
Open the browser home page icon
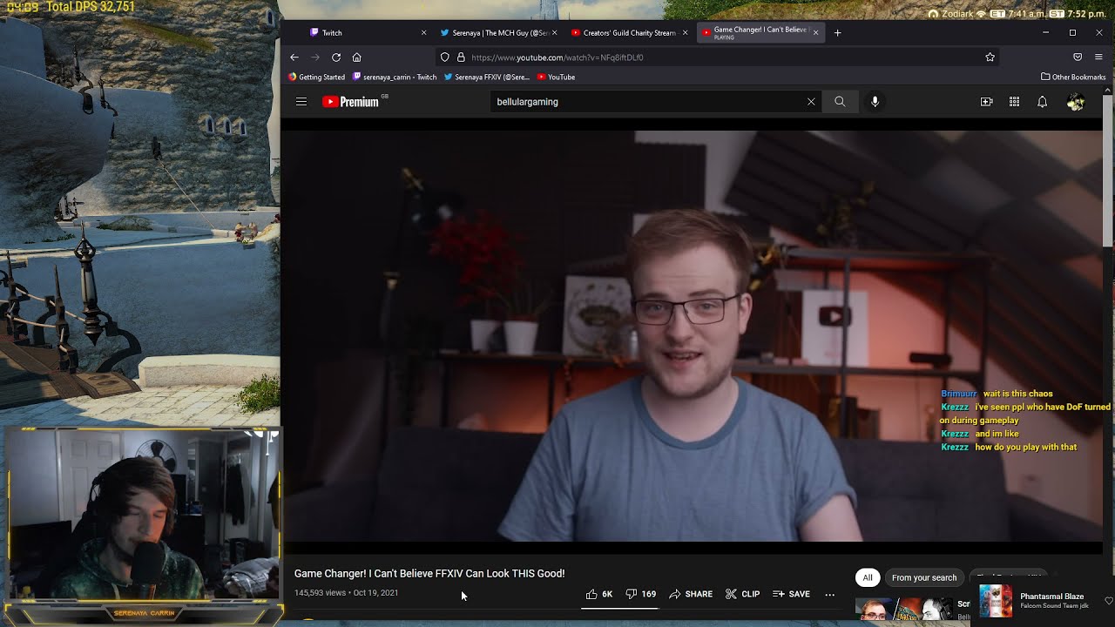coord(356,57)
